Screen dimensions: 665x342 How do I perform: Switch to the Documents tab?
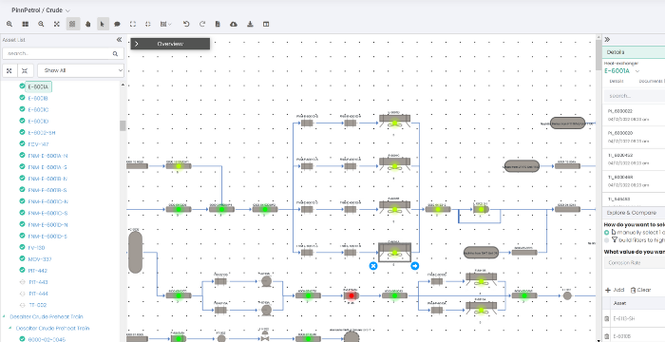(651, 81)
